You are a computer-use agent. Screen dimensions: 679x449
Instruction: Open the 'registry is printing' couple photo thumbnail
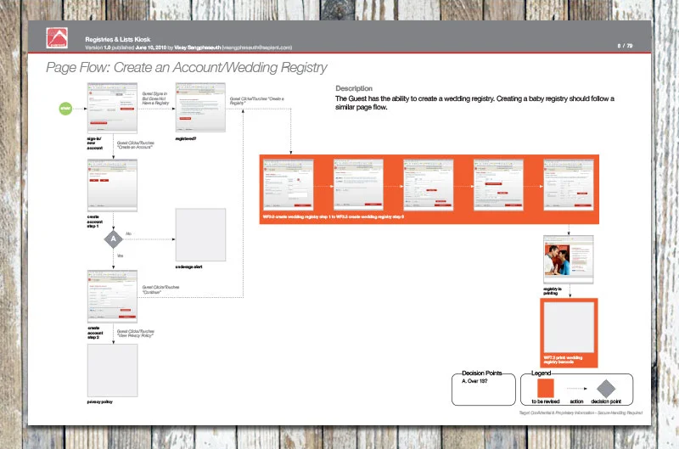click(x=568, y=260)
